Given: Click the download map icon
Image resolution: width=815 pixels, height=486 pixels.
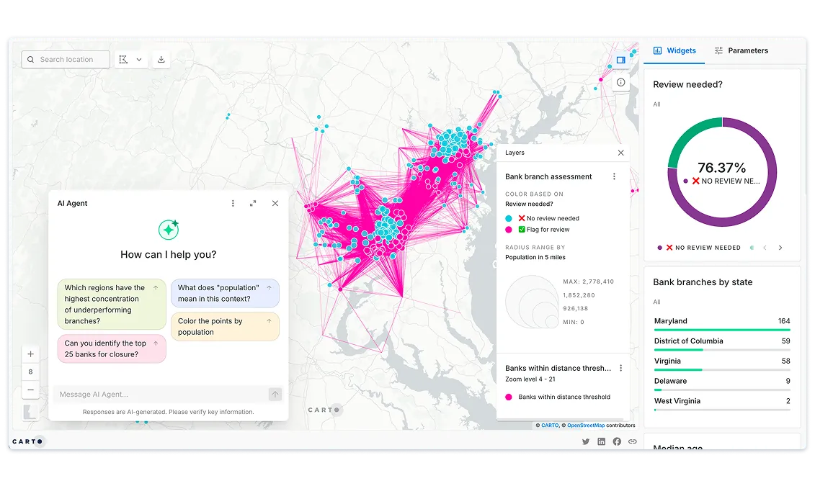Looking at the screenshot, I should tap(161, 60).
